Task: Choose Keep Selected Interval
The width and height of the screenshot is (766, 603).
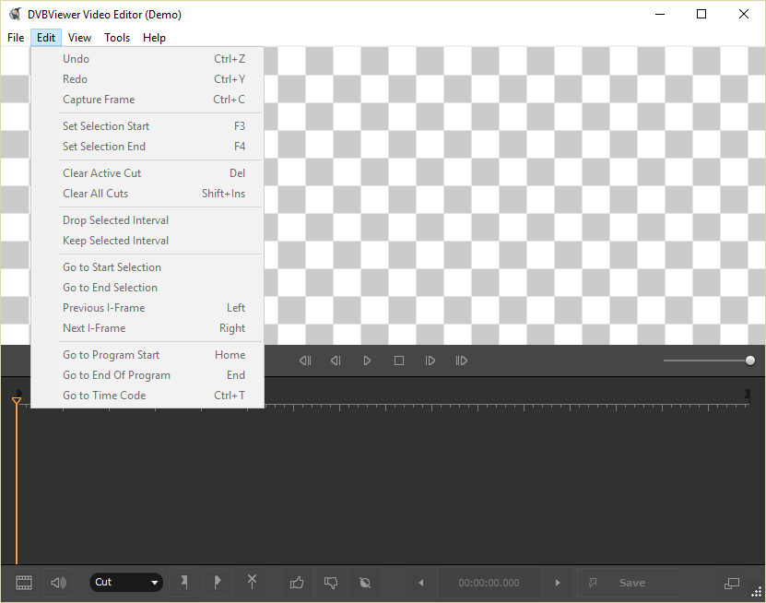Action: click(x=147, y=241)
